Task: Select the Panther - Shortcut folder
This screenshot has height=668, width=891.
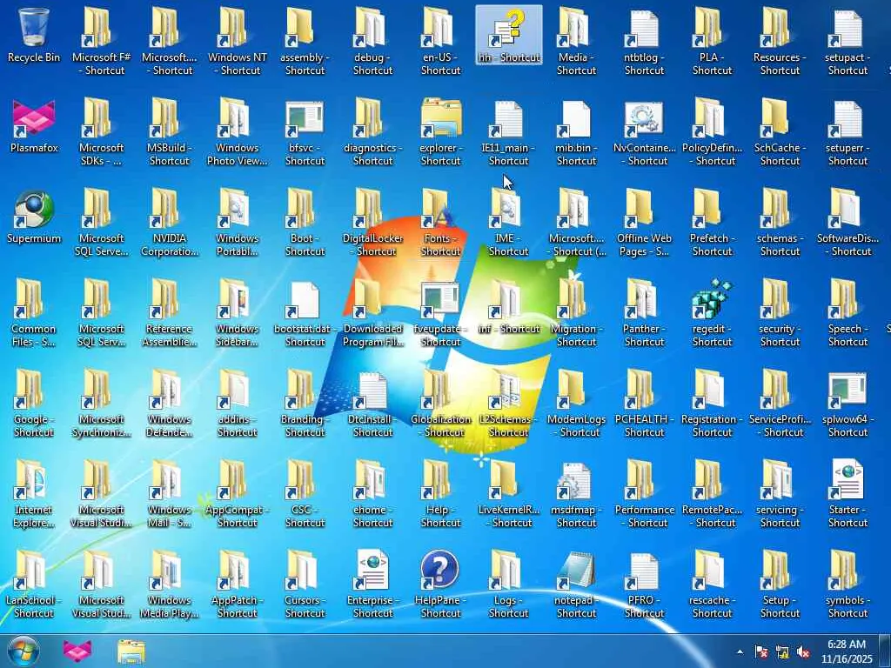Action: pyautogui.click(x=645, y=313)
